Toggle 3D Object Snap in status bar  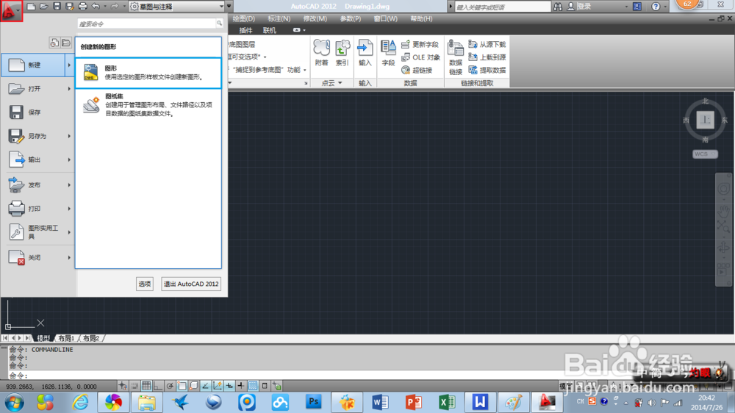pos(193,386)
